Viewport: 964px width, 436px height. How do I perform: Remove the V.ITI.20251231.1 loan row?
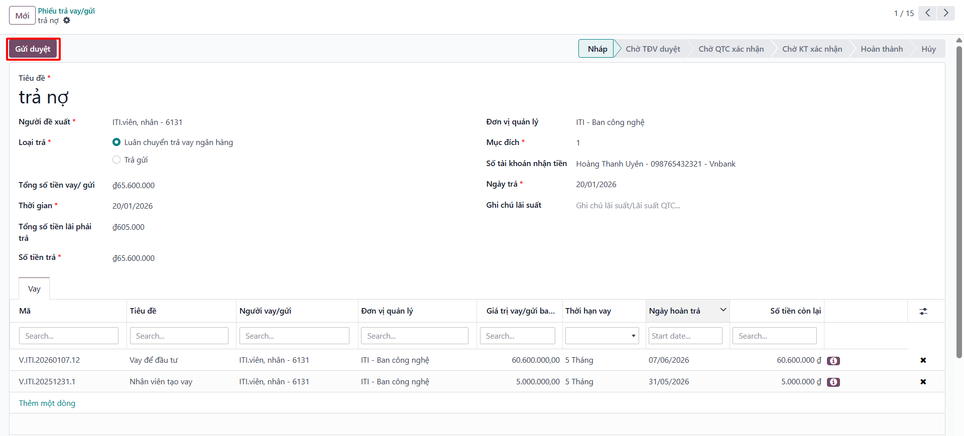pos(923,382)
